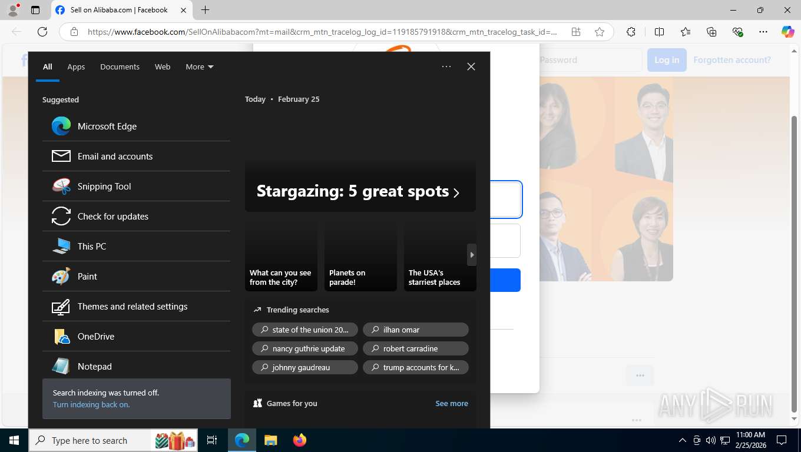Click Turn indexing back on link

[x=91, y=404]
